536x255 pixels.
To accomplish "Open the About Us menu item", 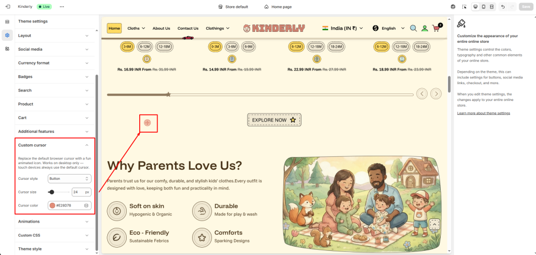I will coord(161,28).
